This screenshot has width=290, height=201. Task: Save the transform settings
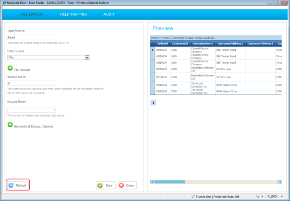coord(105,185)
